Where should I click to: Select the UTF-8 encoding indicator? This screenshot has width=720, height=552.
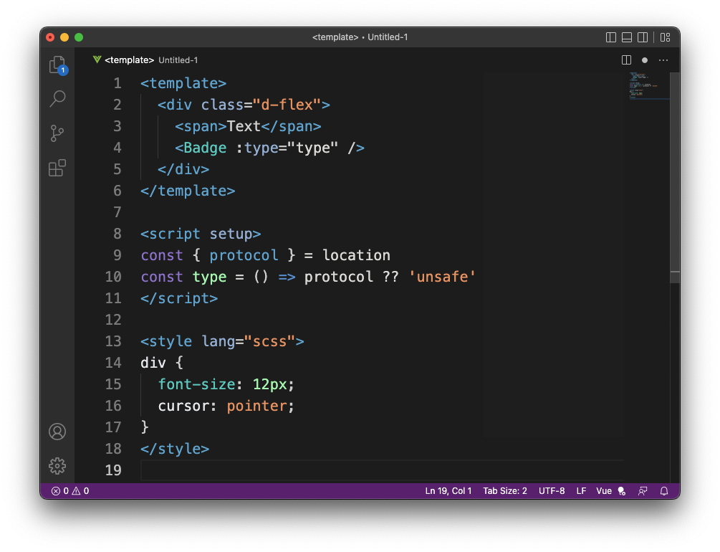(x=552, y=491)
